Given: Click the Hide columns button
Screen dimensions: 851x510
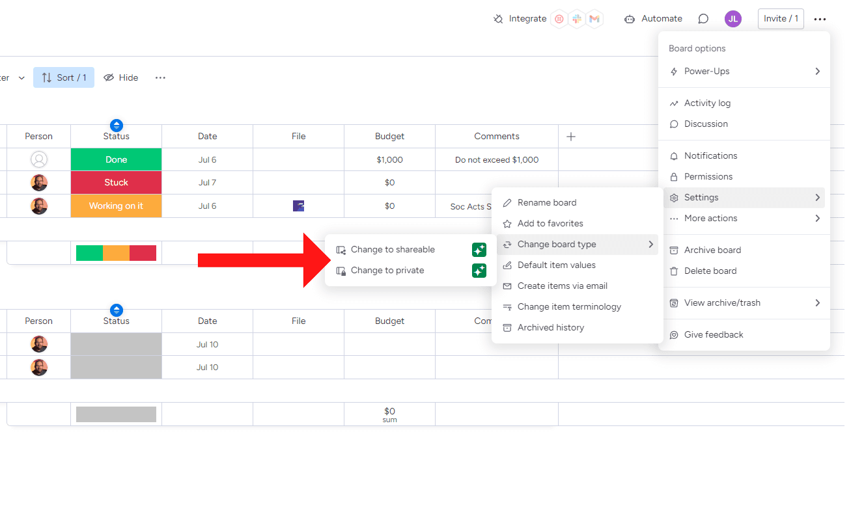Looking at the screenshot, I should point(121,77).
